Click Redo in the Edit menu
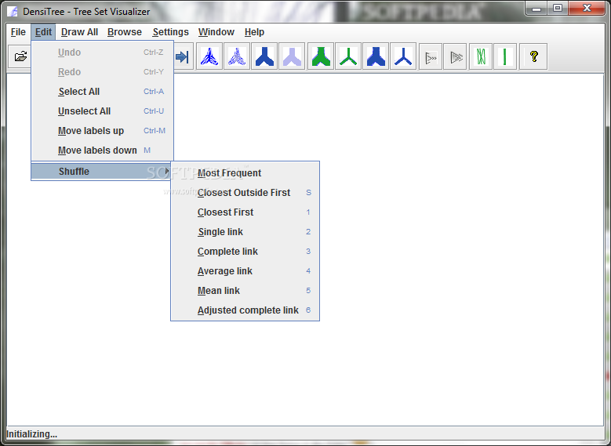The image size is (611, 446). [103, 71]
